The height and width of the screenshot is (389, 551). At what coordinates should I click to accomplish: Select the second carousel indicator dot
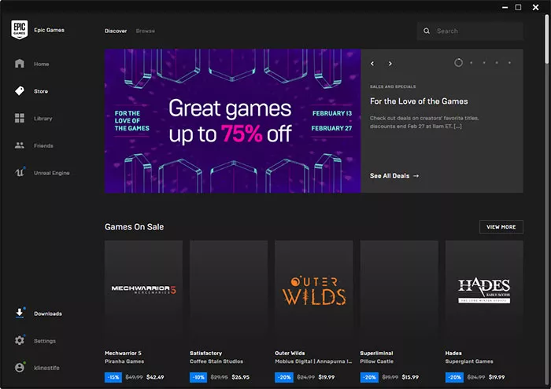(x=471, y=63)
